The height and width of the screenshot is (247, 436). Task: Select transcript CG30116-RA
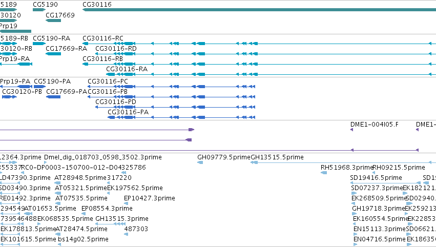pos(271,74)
